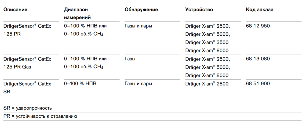Click the "Код заказа" column header
The image size is (305, 124).
pos(260,10)
